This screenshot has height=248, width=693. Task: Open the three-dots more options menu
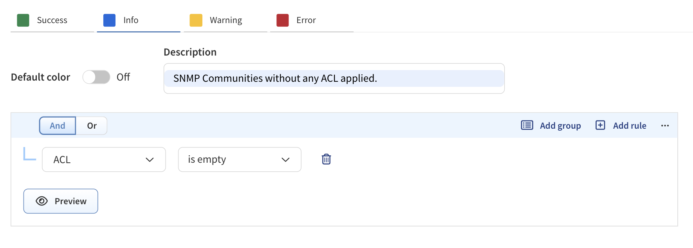(665, 126)
